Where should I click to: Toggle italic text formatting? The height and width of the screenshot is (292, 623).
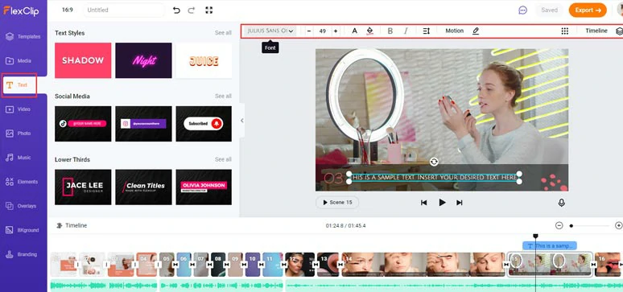click(x=406, y=31)
